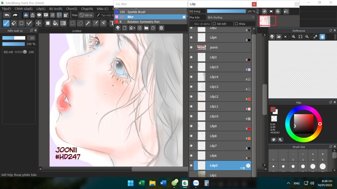Click the brush folder icon
This screenshot has width=337, height=189.
tap(146, 28)
